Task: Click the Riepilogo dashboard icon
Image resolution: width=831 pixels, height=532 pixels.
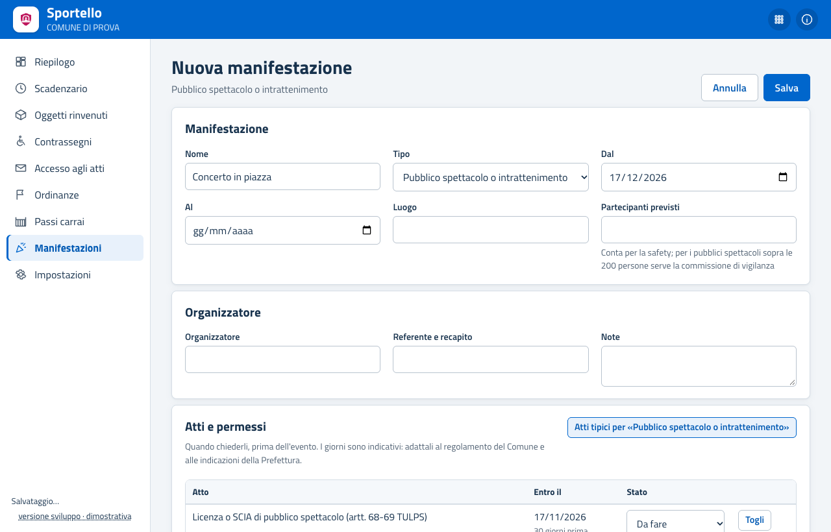Action: 21,62
